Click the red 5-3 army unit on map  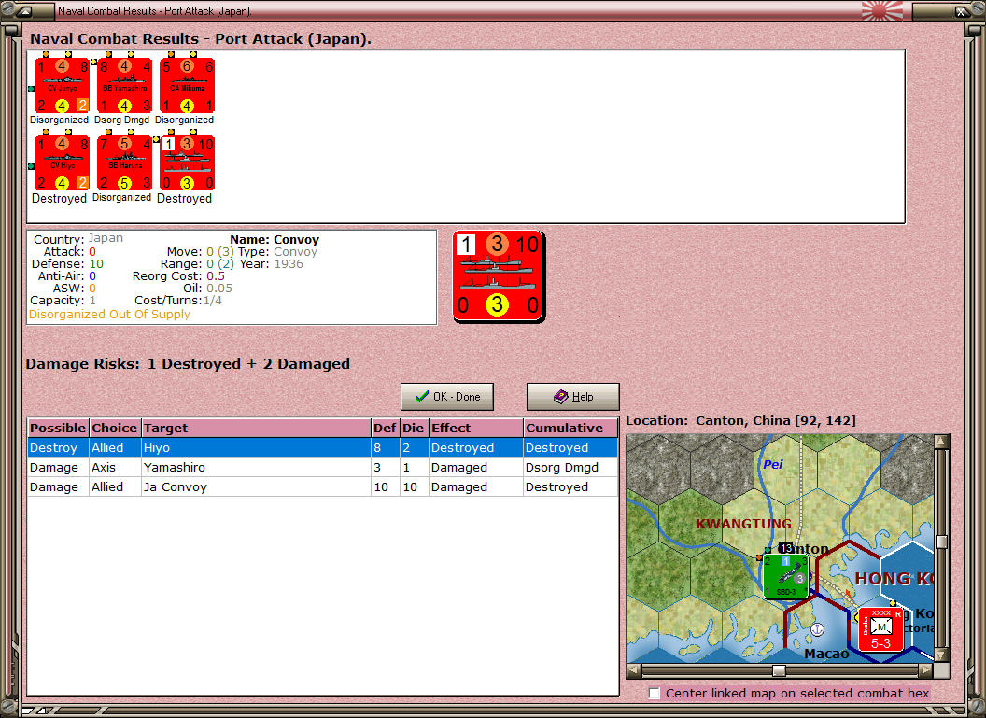pyautogui.click(x=880, y=629)
